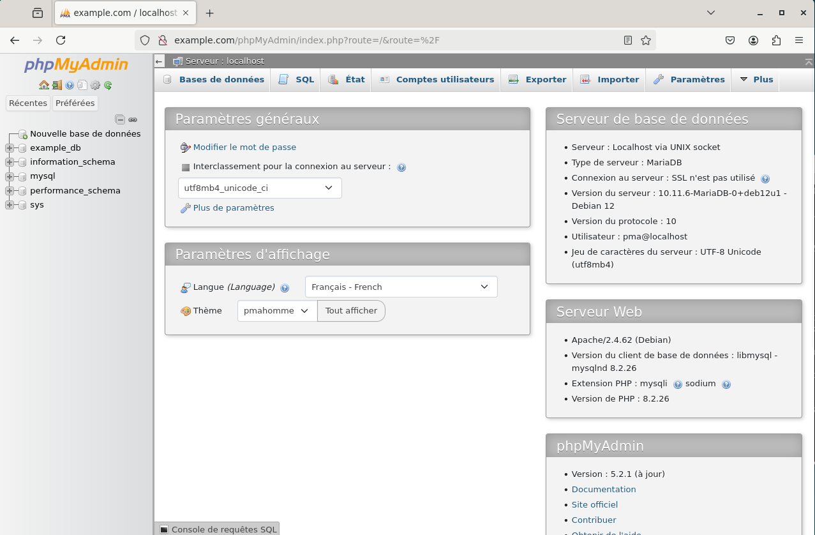The width and height of the screenshot is (815, 535).
Task: Go to Comptes utilisateurs tab
Action: (437, 80)
